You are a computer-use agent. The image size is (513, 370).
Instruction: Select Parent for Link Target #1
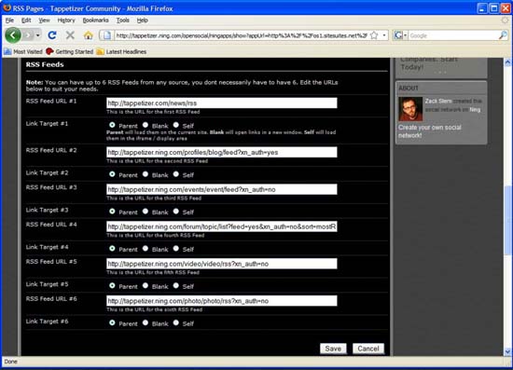(112, 125)
